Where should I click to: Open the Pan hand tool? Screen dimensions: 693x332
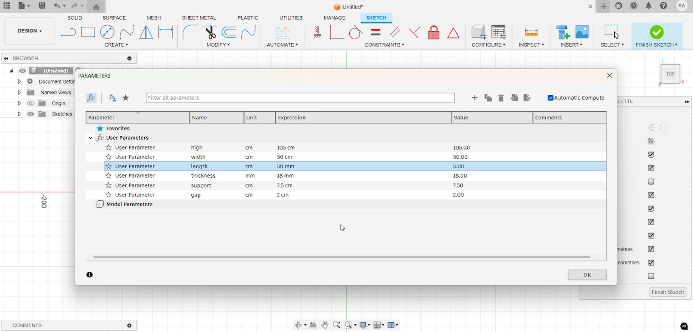point(325,325)
